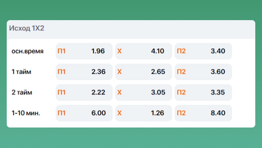Select П1 at 1.96 for осн.время
Screen dimensions: 262x148
click(84, 51)
